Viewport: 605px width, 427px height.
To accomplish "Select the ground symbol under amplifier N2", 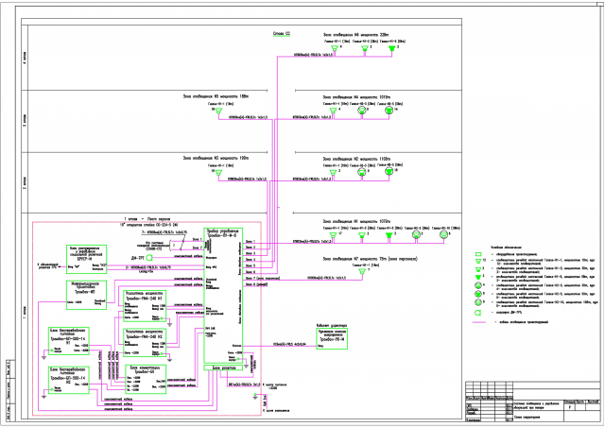I will [169, 359].
